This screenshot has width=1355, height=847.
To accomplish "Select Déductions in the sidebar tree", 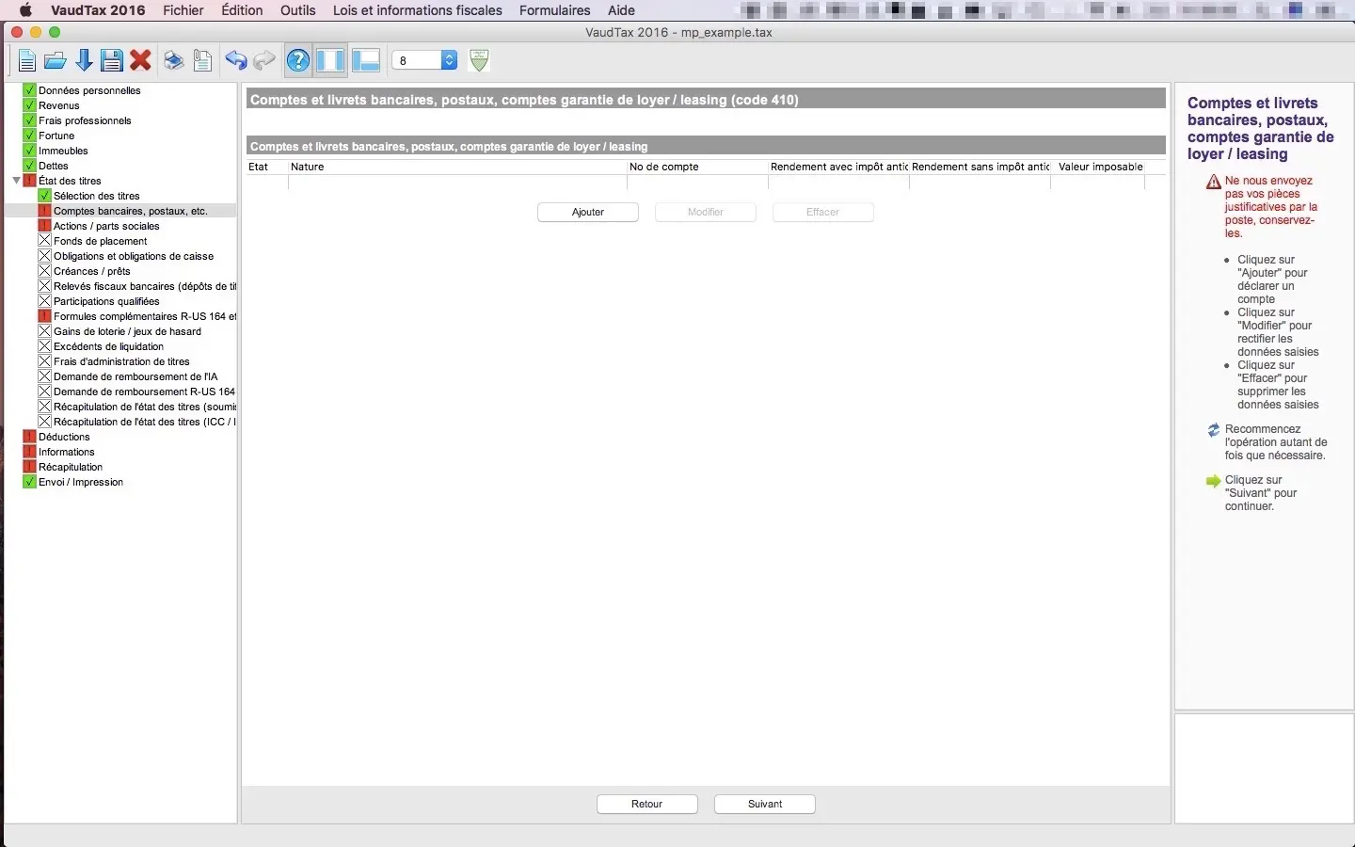I will click(x=64, y=437).
